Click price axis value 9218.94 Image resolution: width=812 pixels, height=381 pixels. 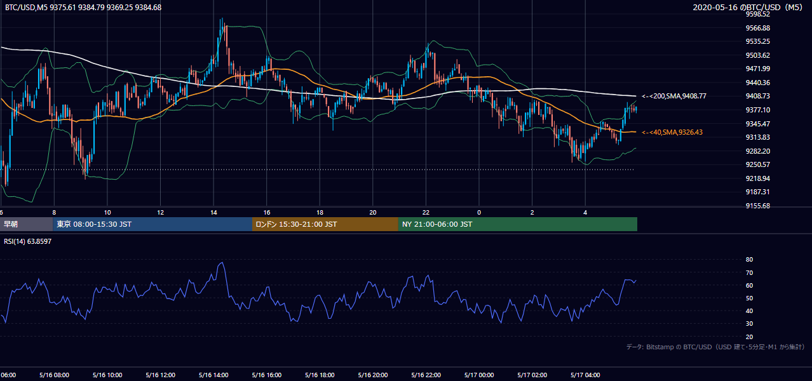(x=758, y=178)
